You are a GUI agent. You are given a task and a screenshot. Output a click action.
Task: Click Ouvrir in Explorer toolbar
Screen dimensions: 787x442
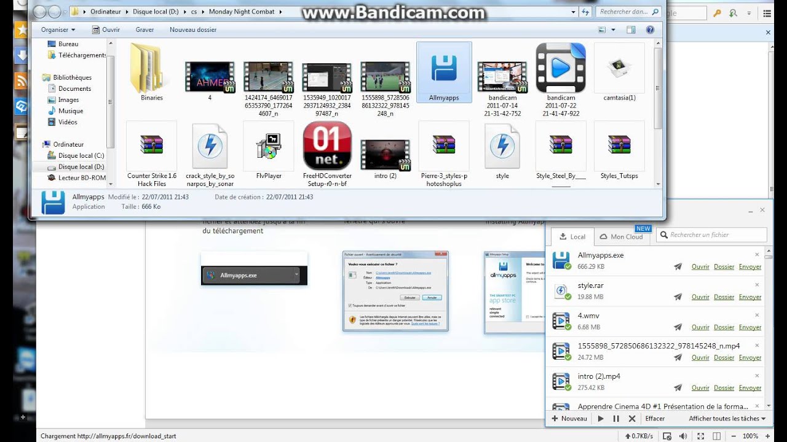[106, 29]
